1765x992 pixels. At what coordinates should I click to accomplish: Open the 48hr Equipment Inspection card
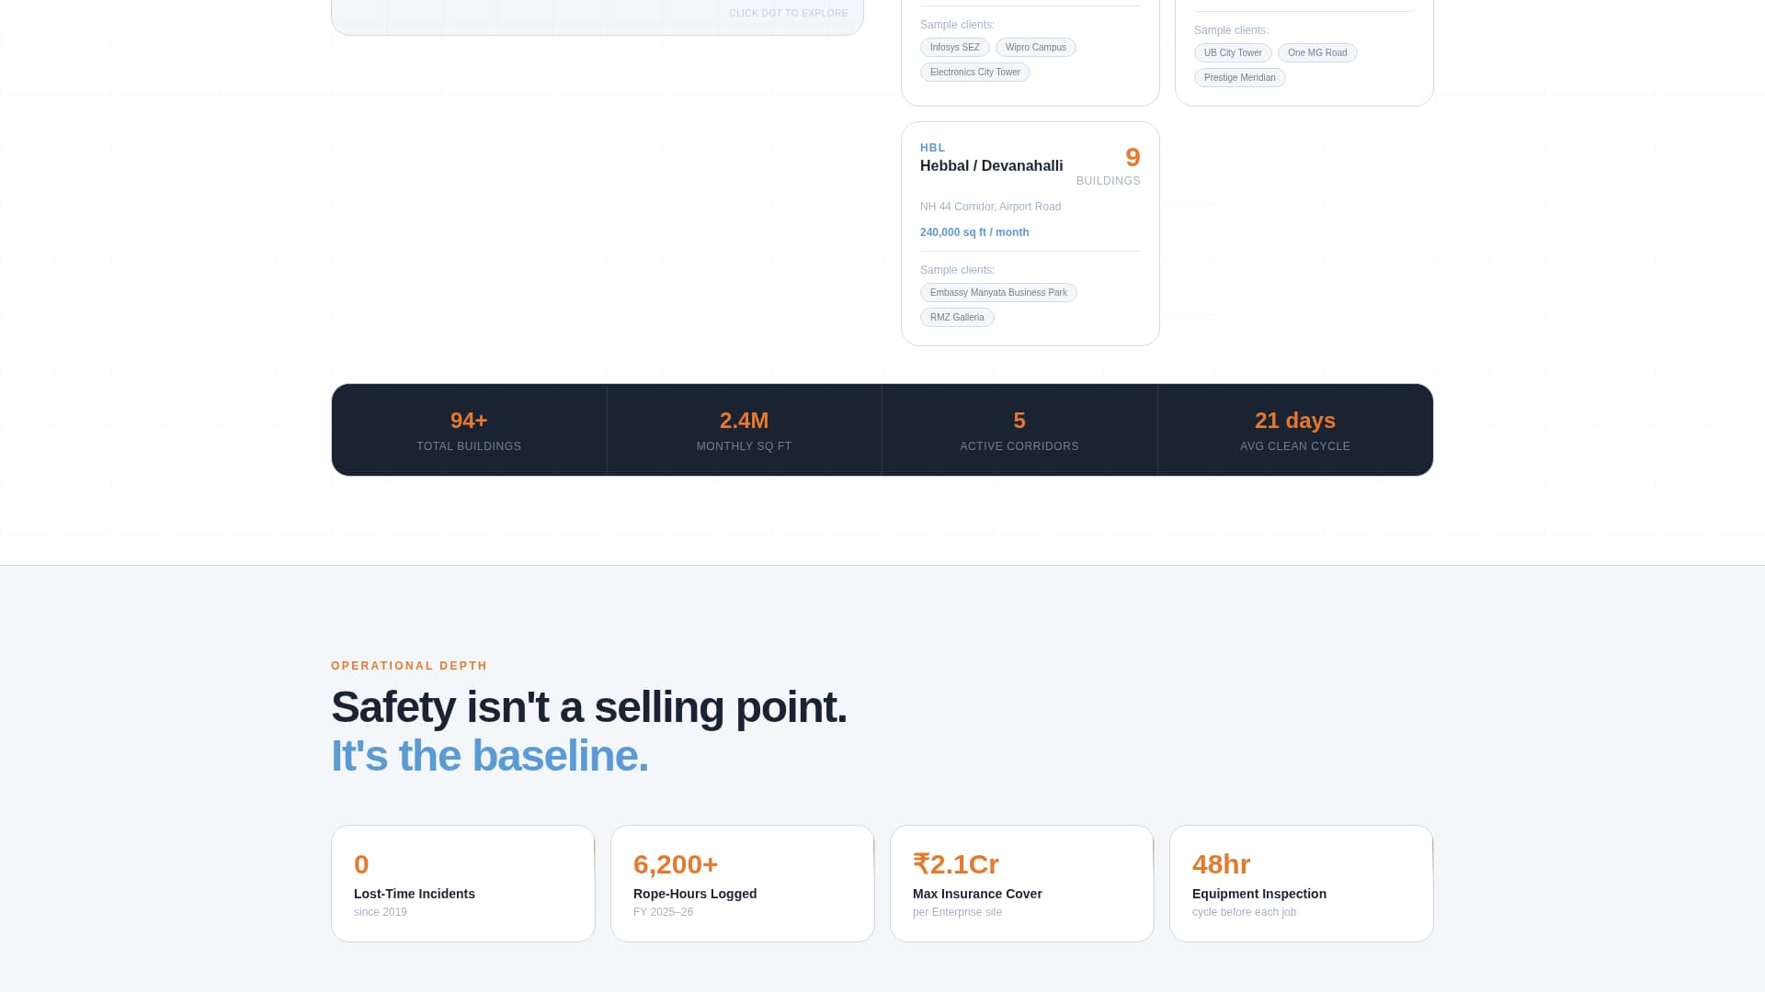point(1302,884)
